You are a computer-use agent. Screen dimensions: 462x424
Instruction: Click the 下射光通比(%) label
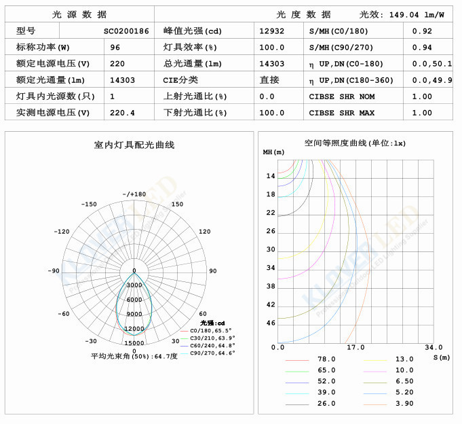[195, 112]
